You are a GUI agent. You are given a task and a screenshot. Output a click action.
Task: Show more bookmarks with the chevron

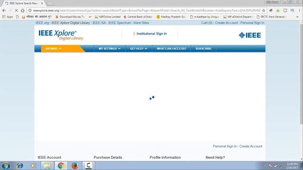pyautogui.click(x=297, y=17)
